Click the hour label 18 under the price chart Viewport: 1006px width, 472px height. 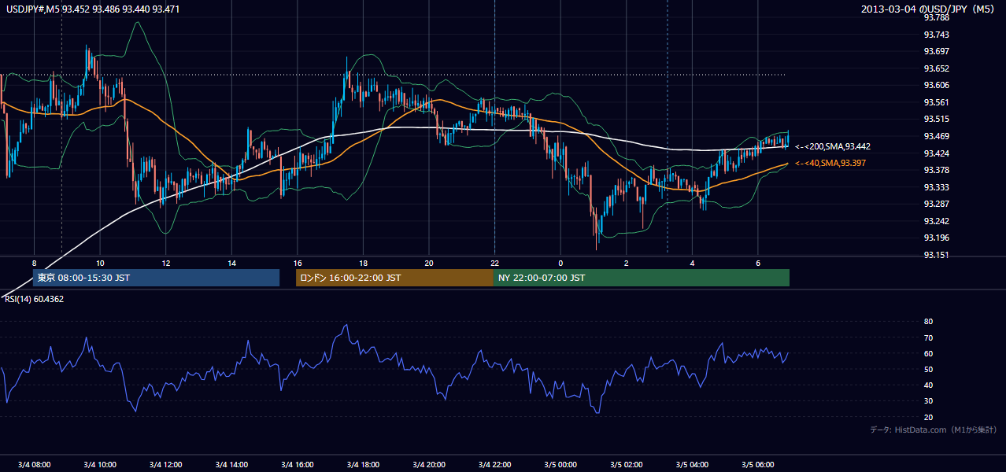[363, 263]
